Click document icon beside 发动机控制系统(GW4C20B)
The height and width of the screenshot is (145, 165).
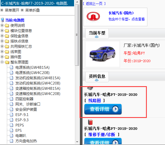click(12, 83)
